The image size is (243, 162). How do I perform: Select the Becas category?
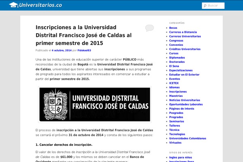tap(173, 28)
